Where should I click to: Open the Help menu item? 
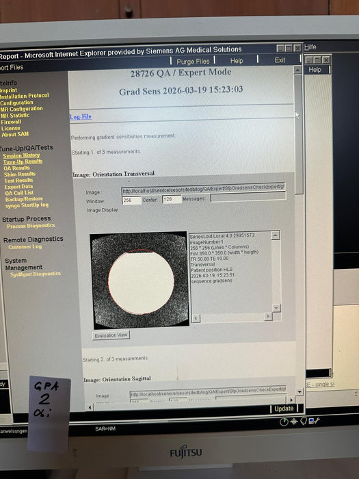pyautogui.click(x=237, y=61)
